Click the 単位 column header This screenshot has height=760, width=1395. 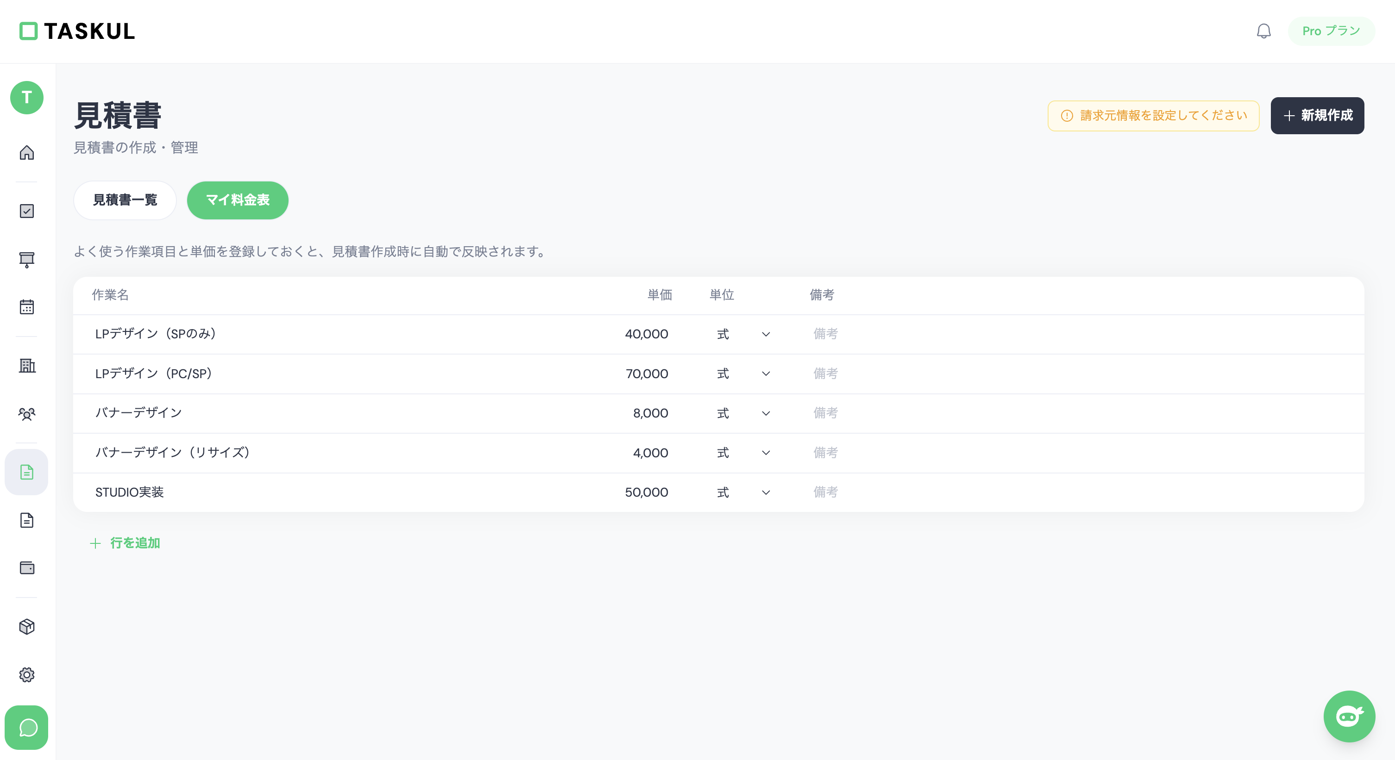pos(721,294)
